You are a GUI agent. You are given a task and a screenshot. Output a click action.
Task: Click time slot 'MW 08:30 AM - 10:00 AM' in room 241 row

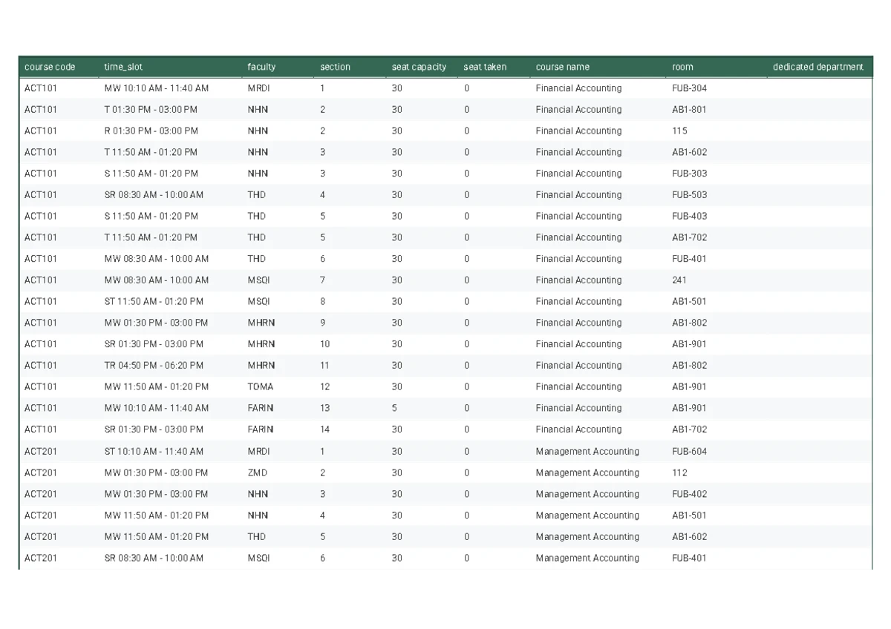(157, 280)
